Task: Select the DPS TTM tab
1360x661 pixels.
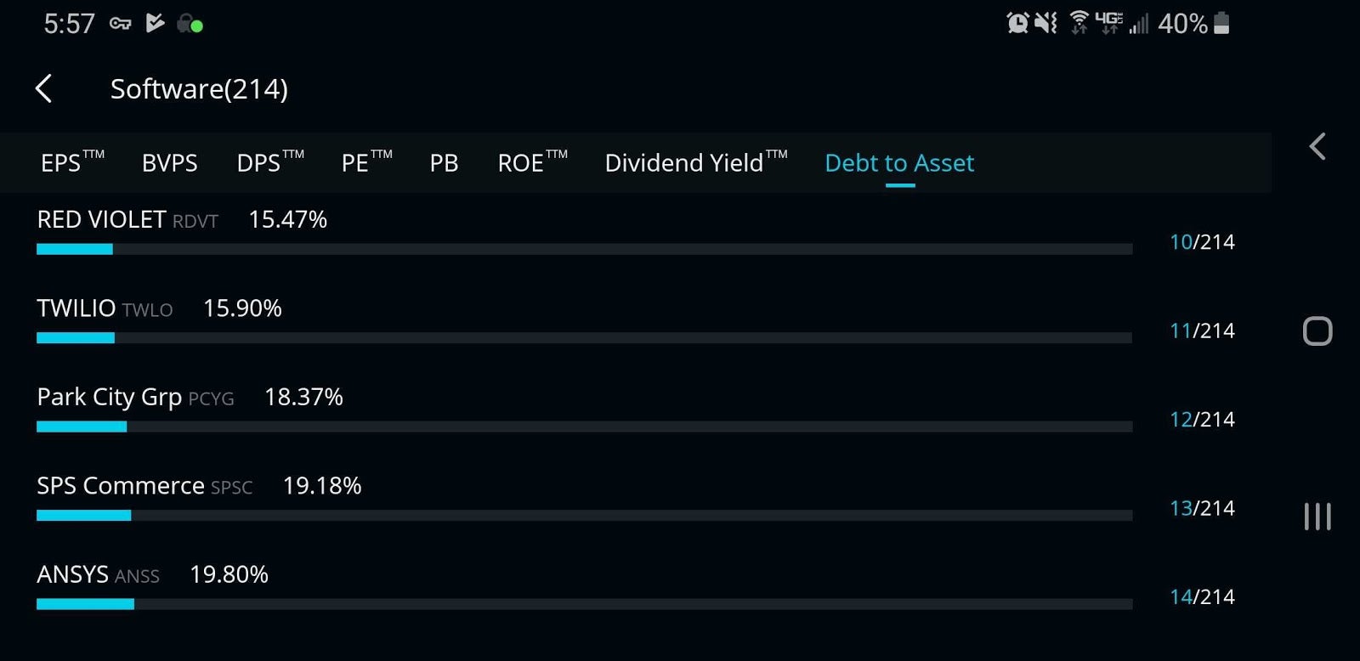Action: coord(270,161)
